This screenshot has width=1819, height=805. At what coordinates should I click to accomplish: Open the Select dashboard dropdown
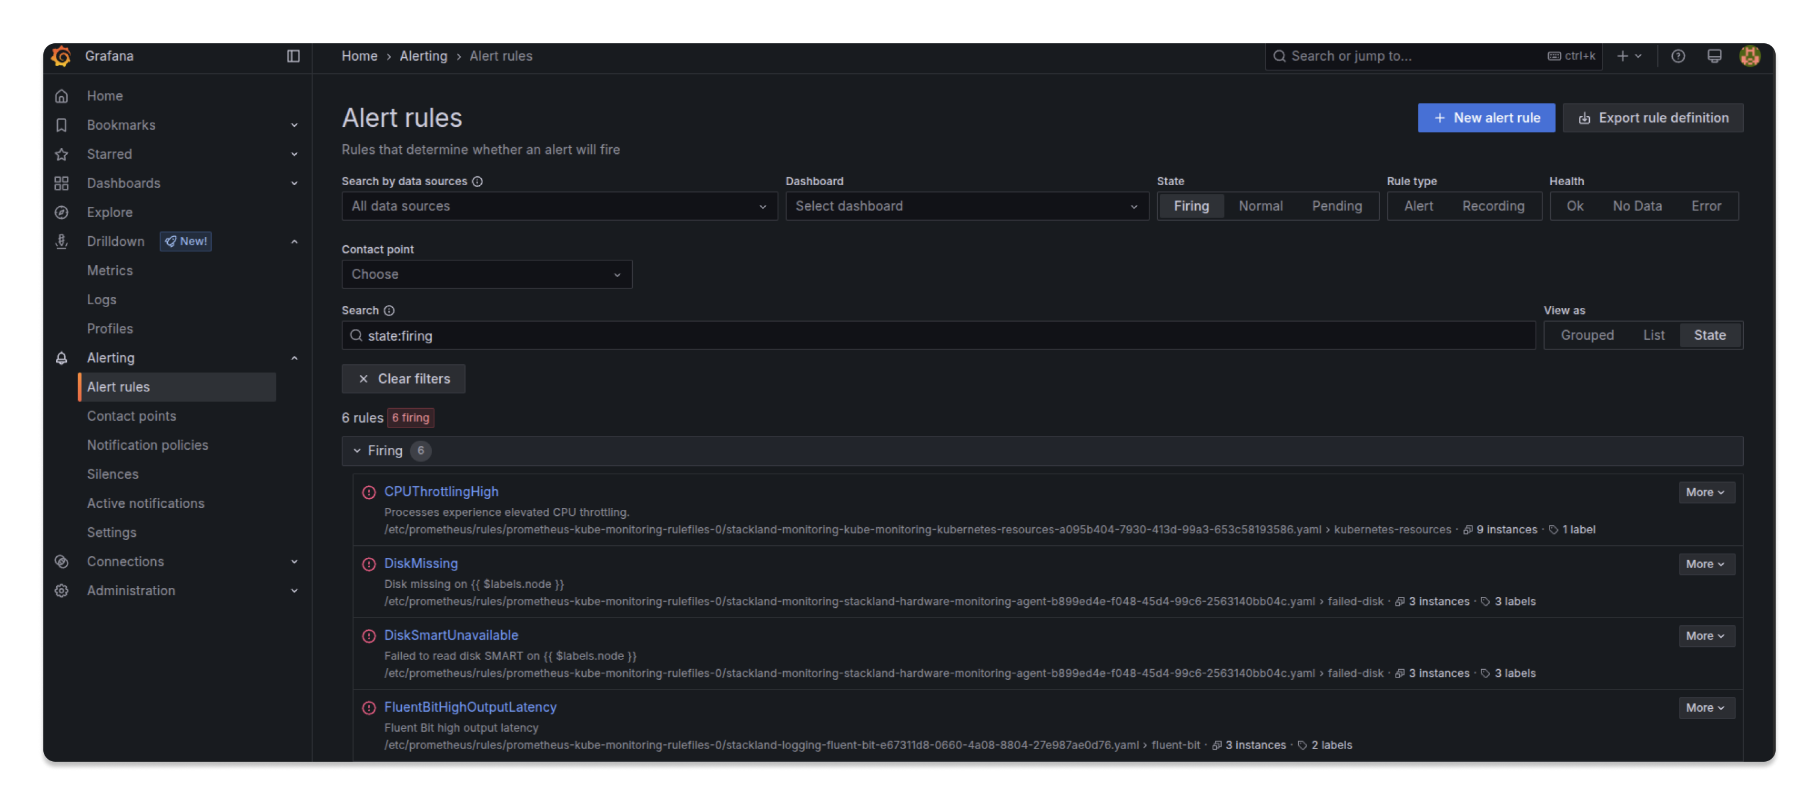click(x=967, y=206)
